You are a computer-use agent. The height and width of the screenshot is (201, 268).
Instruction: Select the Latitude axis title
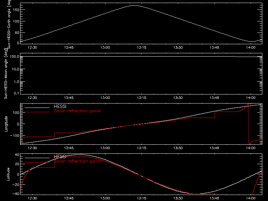tap(8, 174)
